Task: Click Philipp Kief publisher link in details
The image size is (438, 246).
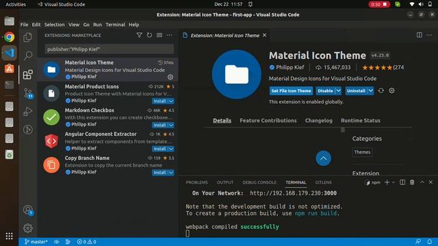Action: [x=289, y=68]
